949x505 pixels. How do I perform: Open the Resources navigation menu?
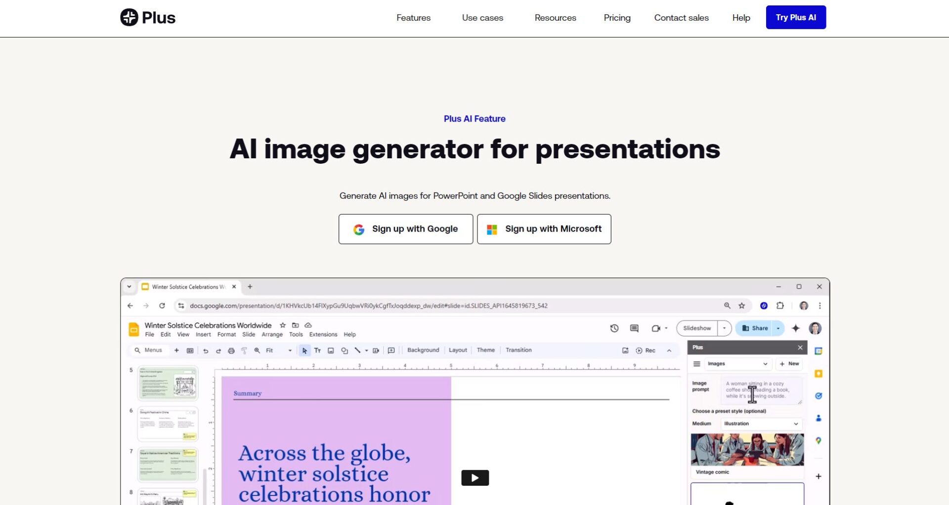555,18
